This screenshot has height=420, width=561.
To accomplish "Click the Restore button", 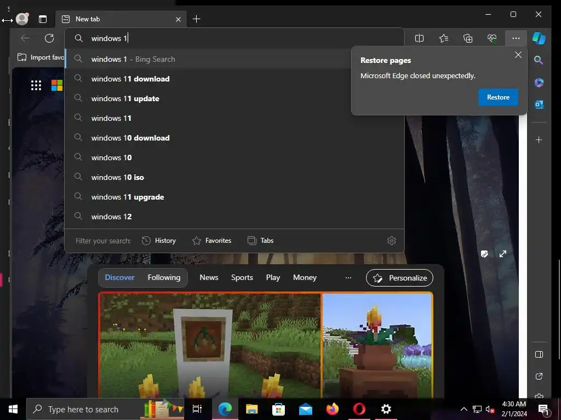I will coord(498,97).
